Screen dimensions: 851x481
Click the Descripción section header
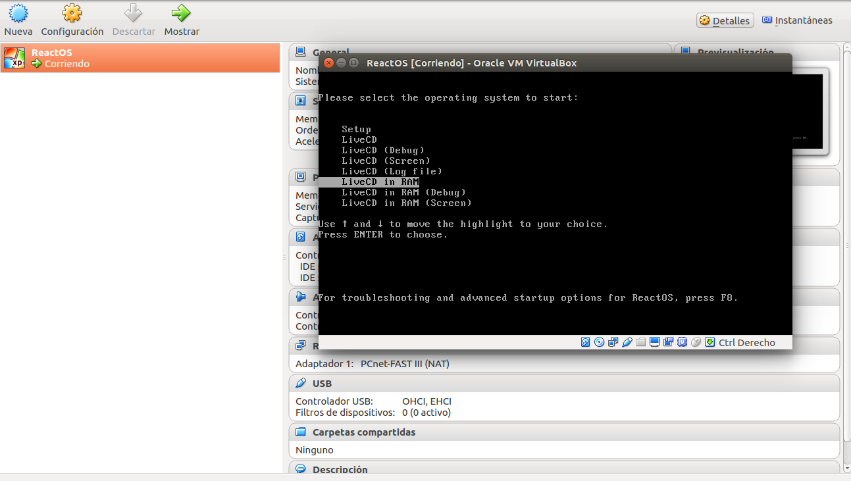tap(564, 468)
